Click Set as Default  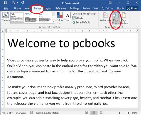coord(81,22)
